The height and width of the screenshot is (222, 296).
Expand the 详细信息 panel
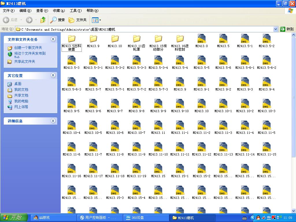pyautogui.click(x=53, y=121)
